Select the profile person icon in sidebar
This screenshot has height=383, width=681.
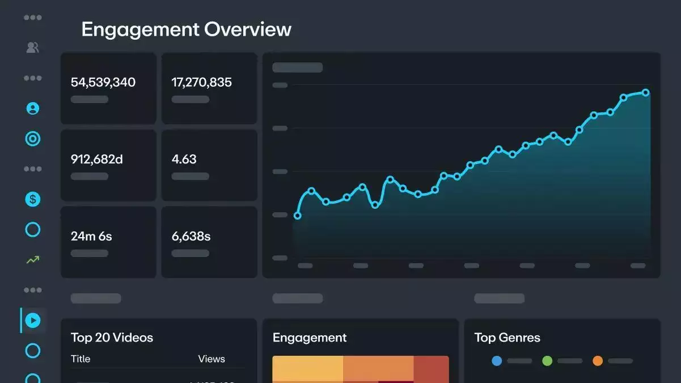coord(33,108)
